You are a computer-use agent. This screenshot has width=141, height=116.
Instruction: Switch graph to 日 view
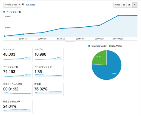point(124,5)
